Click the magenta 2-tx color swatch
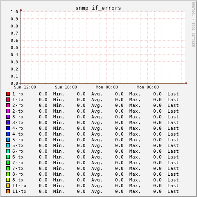The image size is (197, 197). click(8, 111)
